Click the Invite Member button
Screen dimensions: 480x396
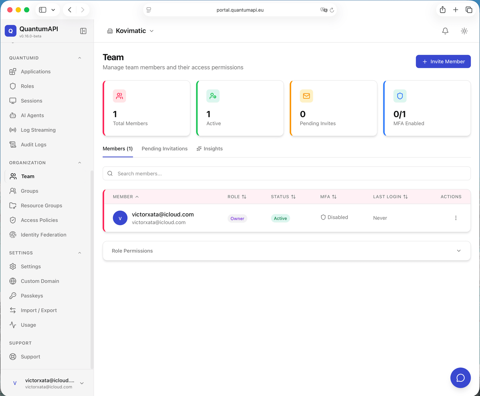point(443,61)
